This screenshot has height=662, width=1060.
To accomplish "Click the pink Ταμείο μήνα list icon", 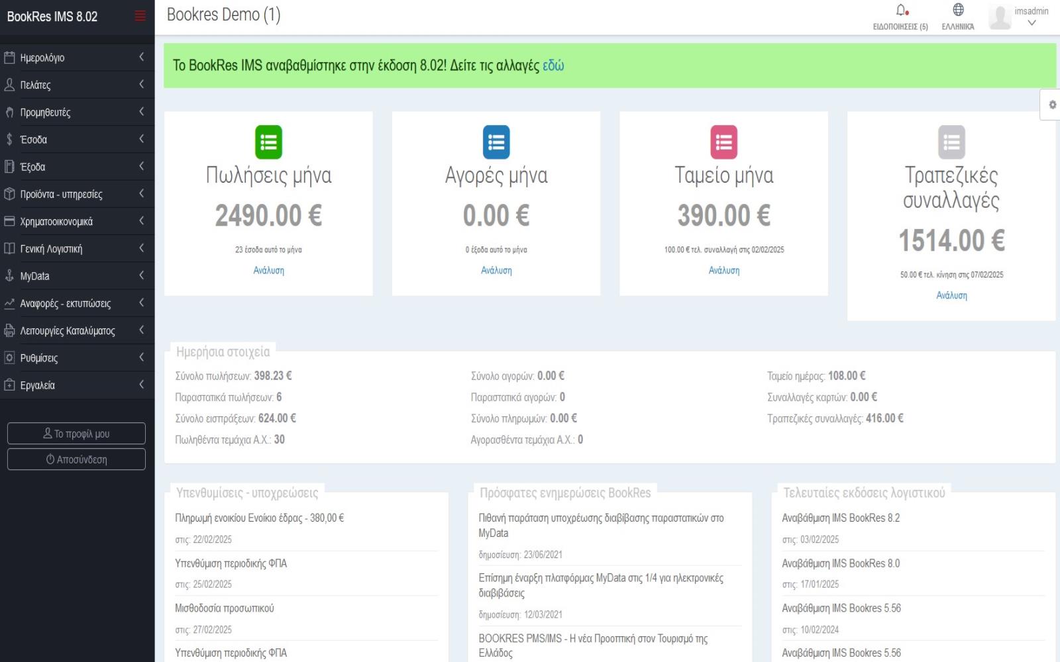I will (723, 142).
